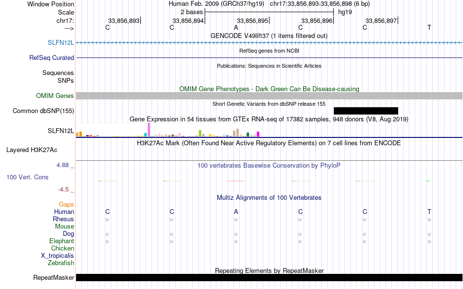The height and width of the screenshot is (289, 463).
Task: Click the ---> sequence direction arrow label
Action: [69, 28]
